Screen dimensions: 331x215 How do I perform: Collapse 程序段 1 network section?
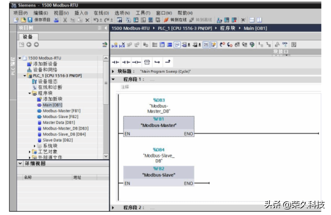[x=113, y=79]
